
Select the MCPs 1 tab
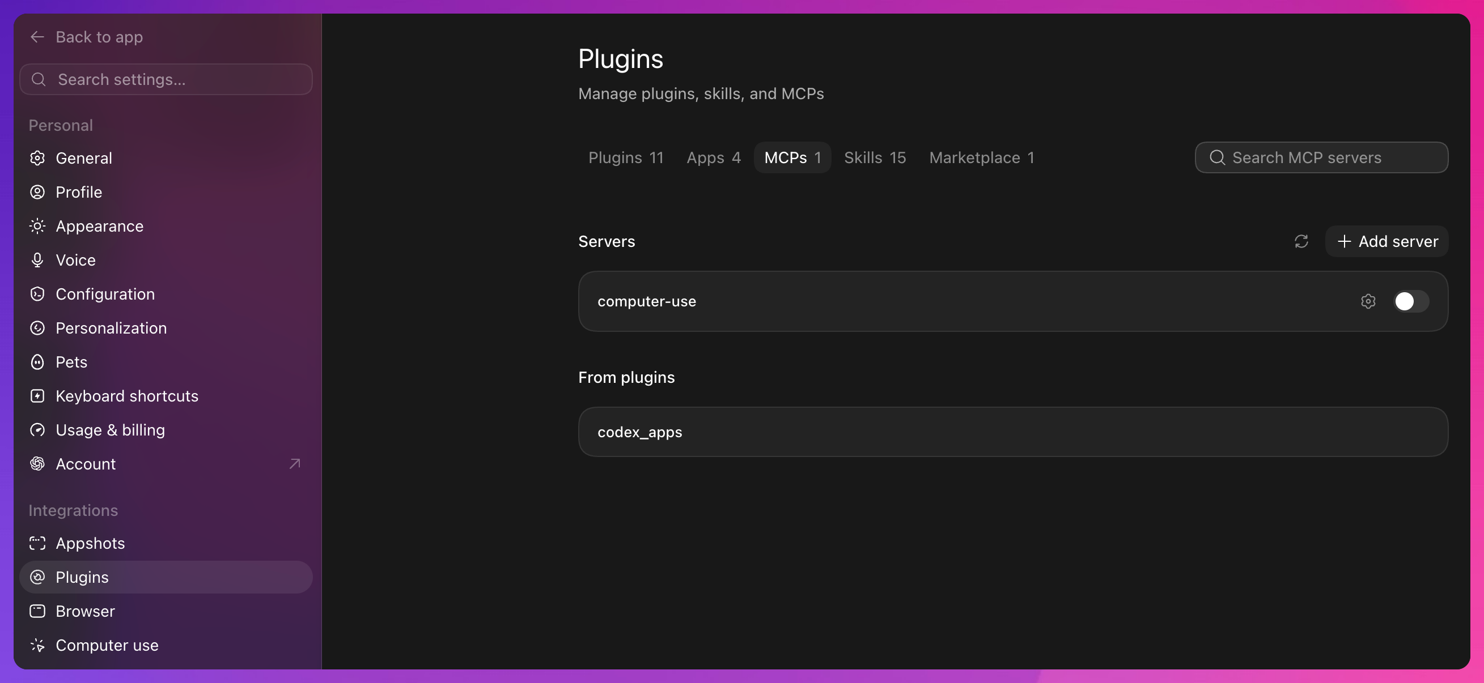pos(792,157)
